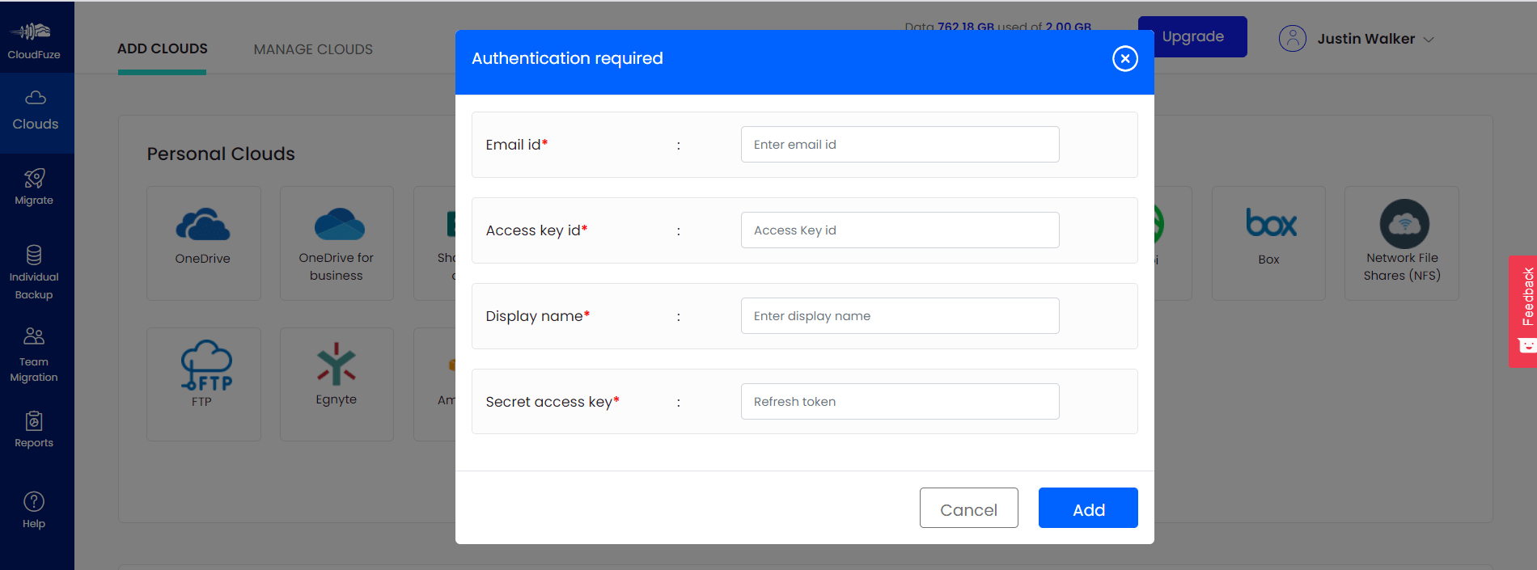Viewport: 1537px width, 570px height.
Task: Open the Reports sidebar icon
Action: pos(34,421)
